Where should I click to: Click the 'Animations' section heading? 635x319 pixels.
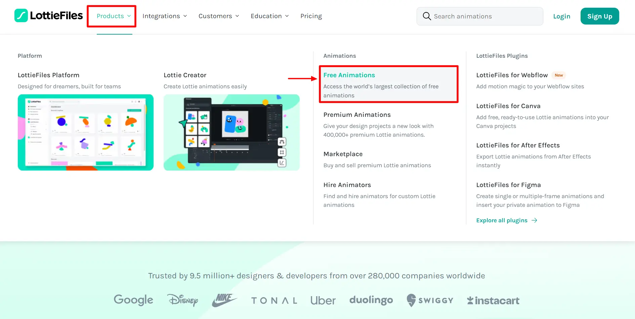click(340, 56)
